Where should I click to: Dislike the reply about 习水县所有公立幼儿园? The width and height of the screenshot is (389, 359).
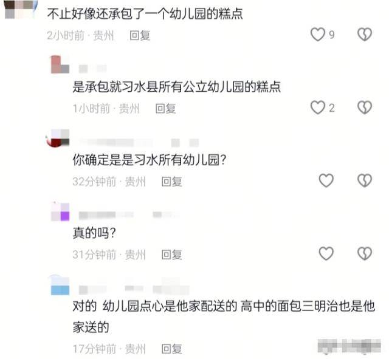[365, 108]
